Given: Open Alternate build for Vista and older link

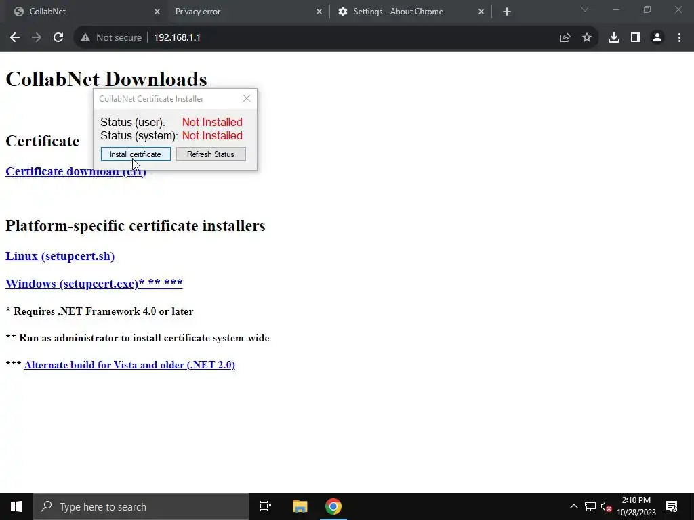Looking at the screenshot, I should point(129,365).
